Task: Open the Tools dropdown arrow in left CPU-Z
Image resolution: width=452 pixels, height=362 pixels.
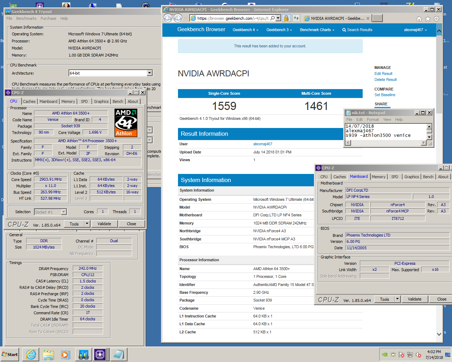Action: (87, 224)
